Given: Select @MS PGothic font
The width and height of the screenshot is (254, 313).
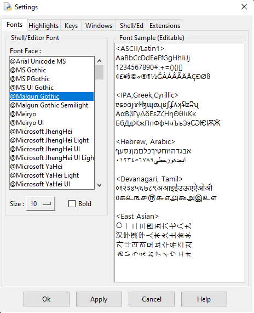Looking at the screenshot, I should pos(51,79).
